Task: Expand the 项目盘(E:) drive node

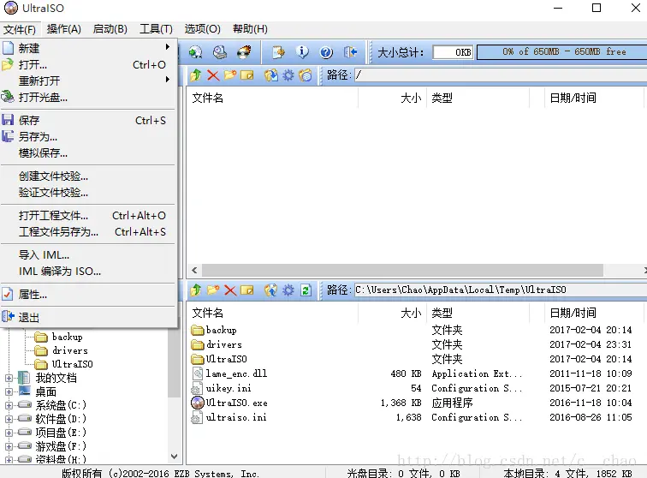Action: [9, 433]
